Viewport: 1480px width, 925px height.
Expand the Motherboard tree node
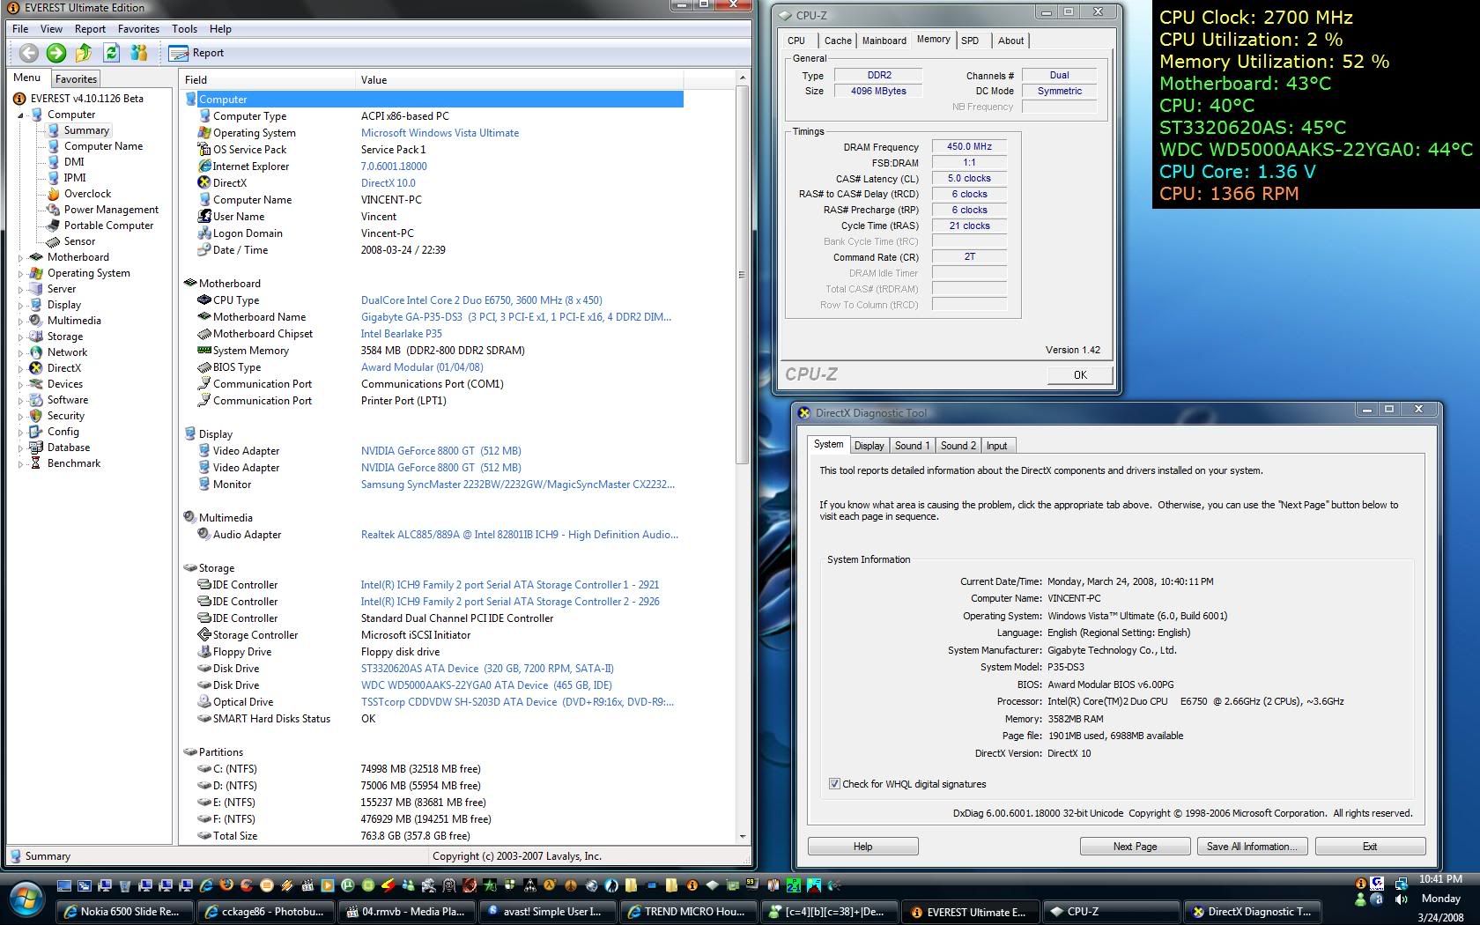click(x=21, y=258)
